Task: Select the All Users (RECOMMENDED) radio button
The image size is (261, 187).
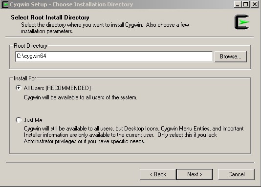Action: tap(19, 88)
